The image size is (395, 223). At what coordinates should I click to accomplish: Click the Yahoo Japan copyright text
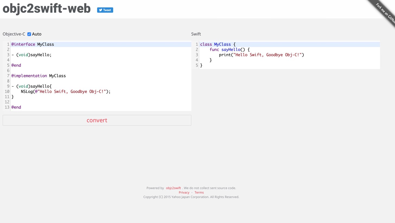pyautogui.click(x=191, y=197)
